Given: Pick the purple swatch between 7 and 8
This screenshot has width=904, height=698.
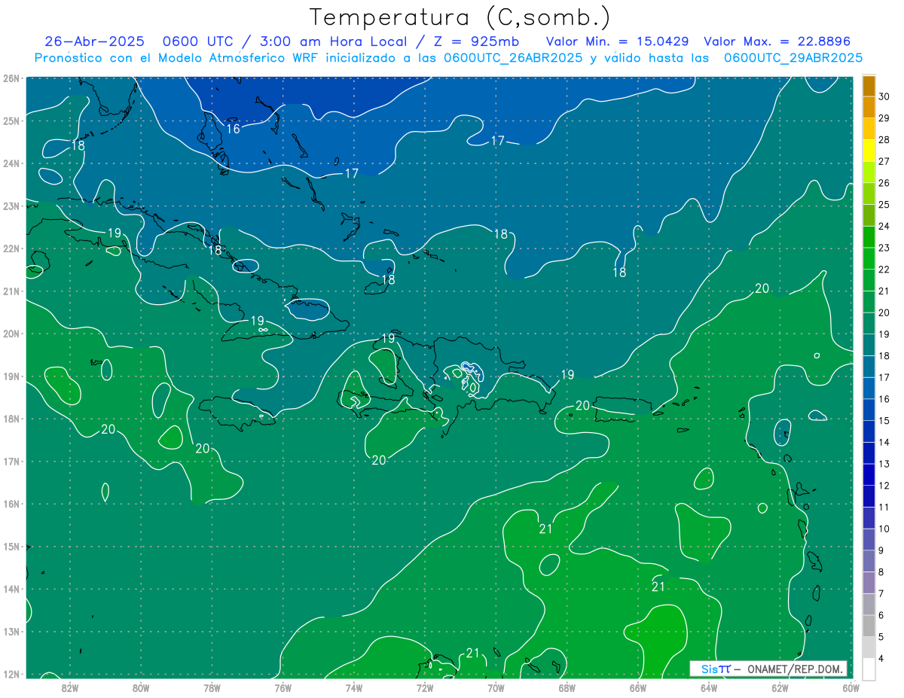Looking at the screenshot, I should (x=869, y=583).
